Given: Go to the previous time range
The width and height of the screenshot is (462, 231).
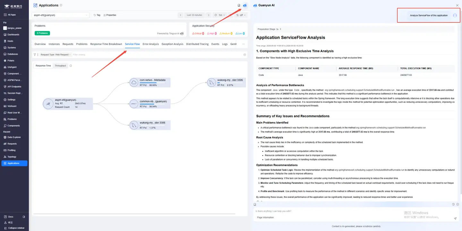Looking at the screenshot, I should coord(181,15).
